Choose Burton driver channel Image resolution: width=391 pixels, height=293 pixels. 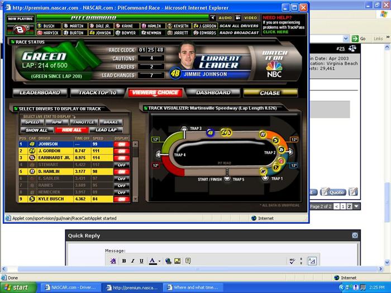[75, 32]
